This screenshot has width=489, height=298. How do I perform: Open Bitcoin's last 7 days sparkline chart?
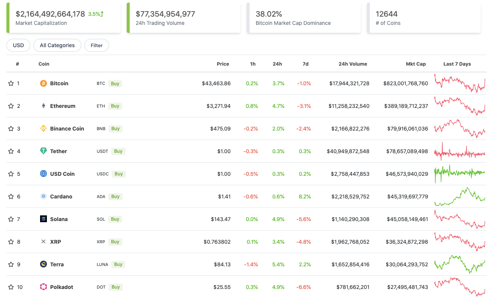460,83
